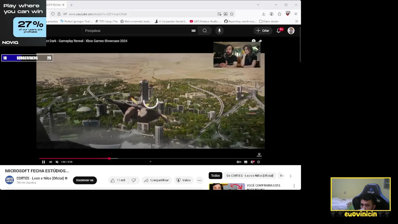Click the search magnifier button
The height and width of the screenshot is (224, 398).
point(205,30)
